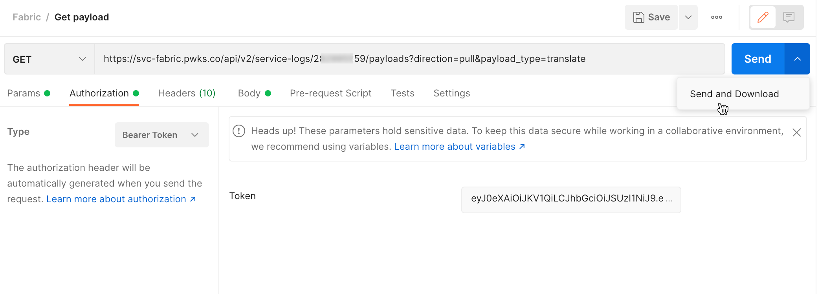Open the three-dots more actions menu

(x=716, y=17)
